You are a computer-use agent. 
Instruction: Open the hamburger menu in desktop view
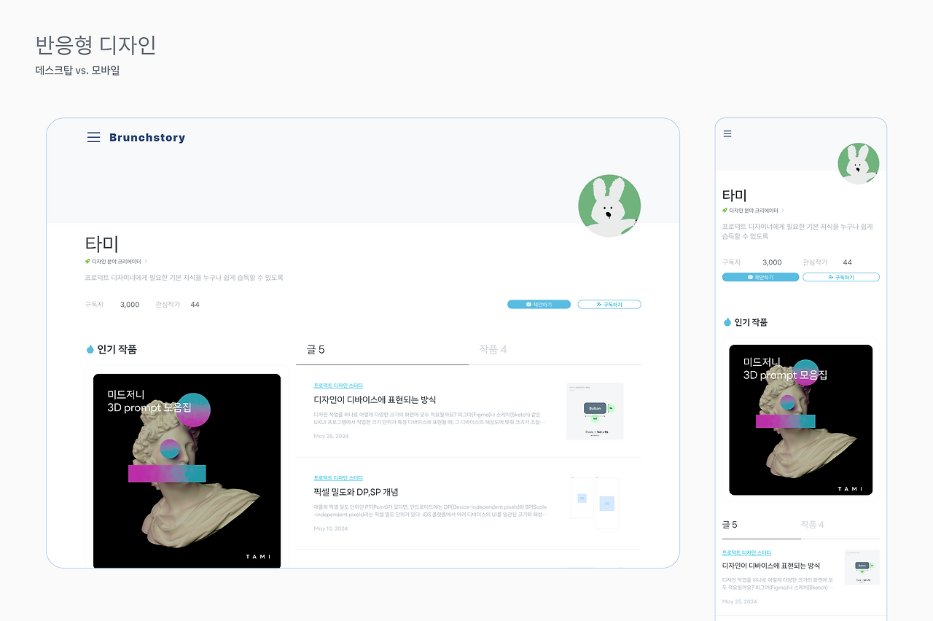(93, 137)
